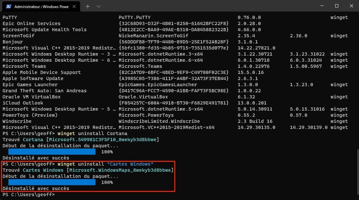Click the last 'Désinstallé avec succès' line
This screenshot has width=359, height=200.
coord(36,188)
